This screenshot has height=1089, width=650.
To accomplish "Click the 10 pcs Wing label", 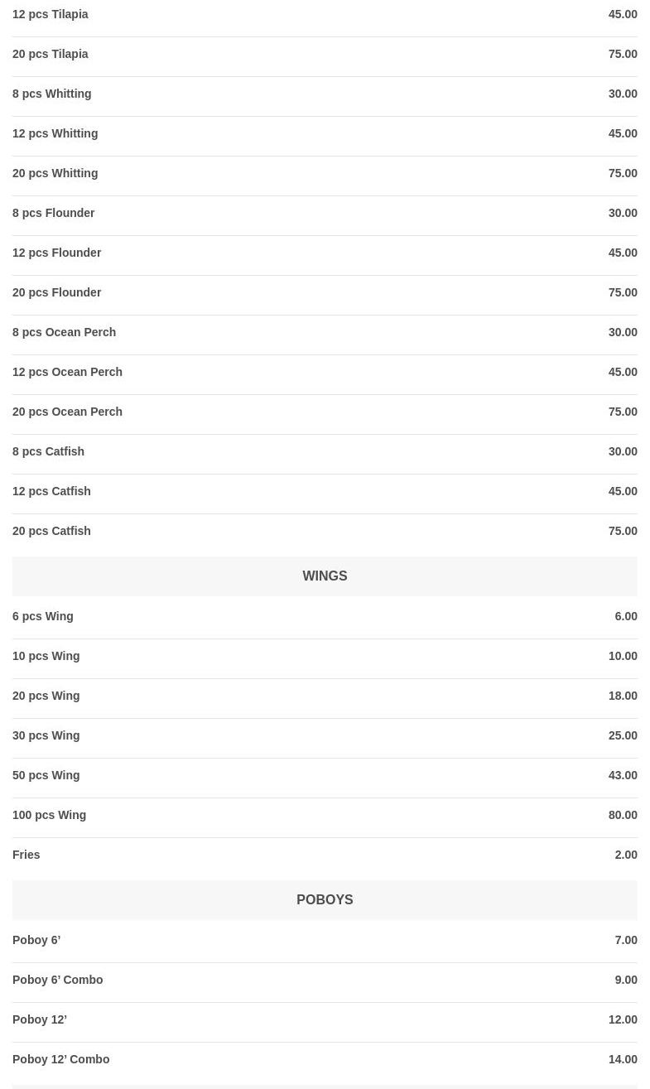I will point(46,656).
